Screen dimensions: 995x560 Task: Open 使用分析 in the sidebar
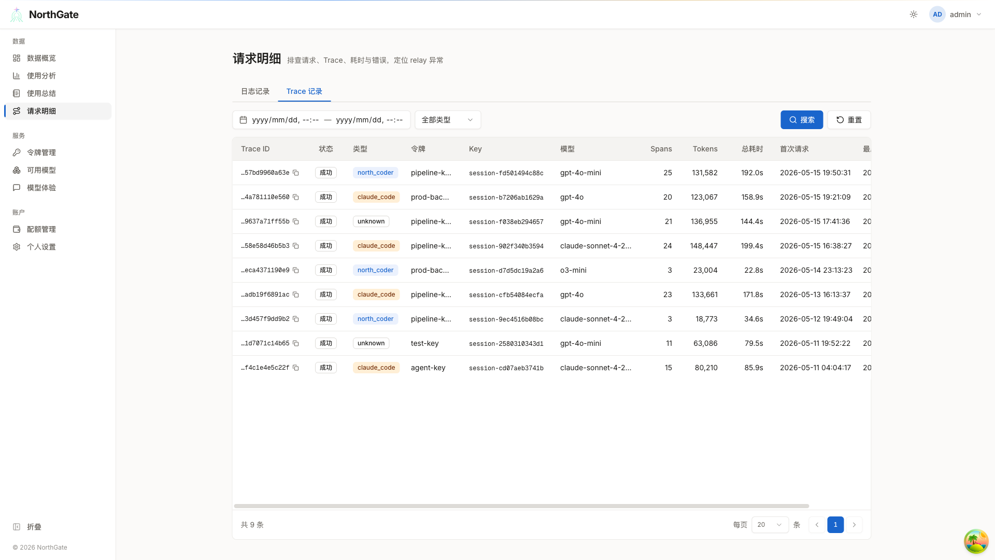[x=58, y=76]
